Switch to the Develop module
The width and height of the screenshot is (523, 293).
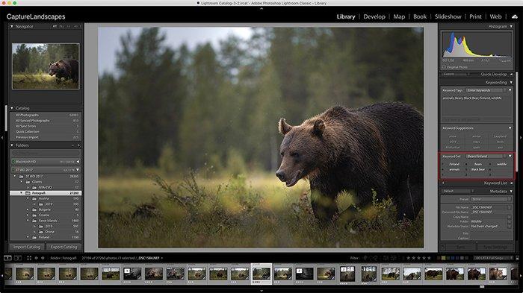[x=374, y=16]
